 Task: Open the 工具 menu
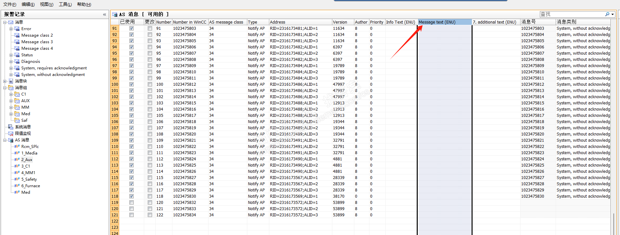click(65, 4)
